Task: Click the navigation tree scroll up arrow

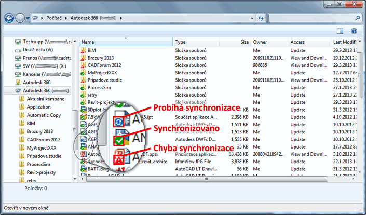Action: click(75, 42)
